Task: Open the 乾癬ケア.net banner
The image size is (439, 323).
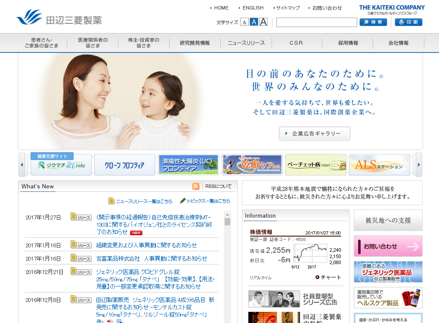Action: (x=252, y=165)
